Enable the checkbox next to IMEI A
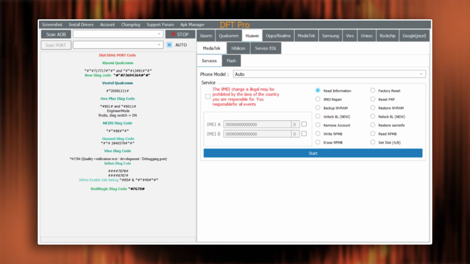Screen dimensions: 470x264 [304, 124]
